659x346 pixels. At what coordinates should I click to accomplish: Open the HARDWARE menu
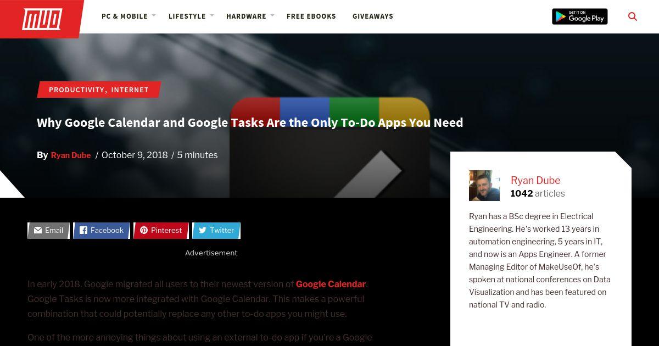pyautogui.click(x=246, y=16)
